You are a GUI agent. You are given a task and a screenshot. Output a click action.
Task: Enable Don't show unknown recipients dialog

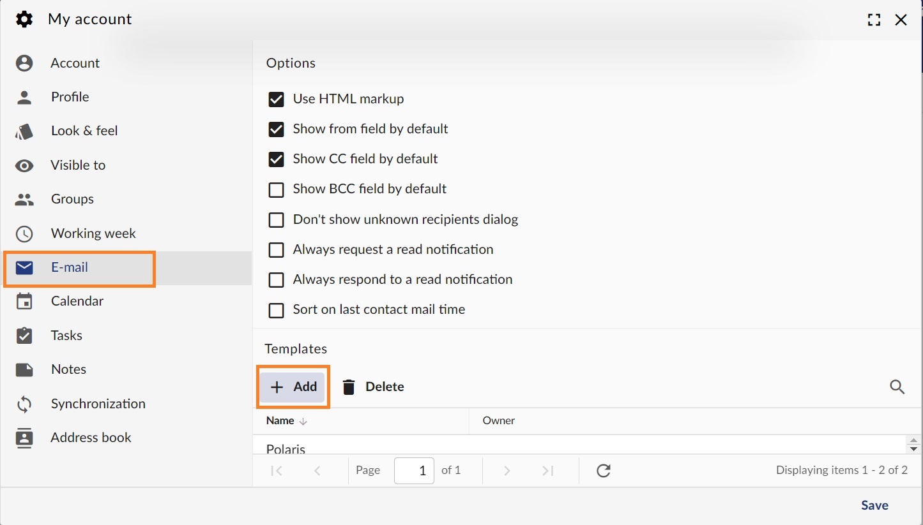click(276, 220)
